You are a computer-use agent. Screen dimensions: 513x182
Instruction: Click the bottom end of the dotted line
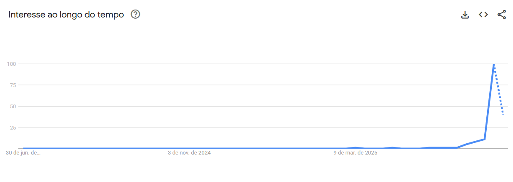click(x=503, y=114)
